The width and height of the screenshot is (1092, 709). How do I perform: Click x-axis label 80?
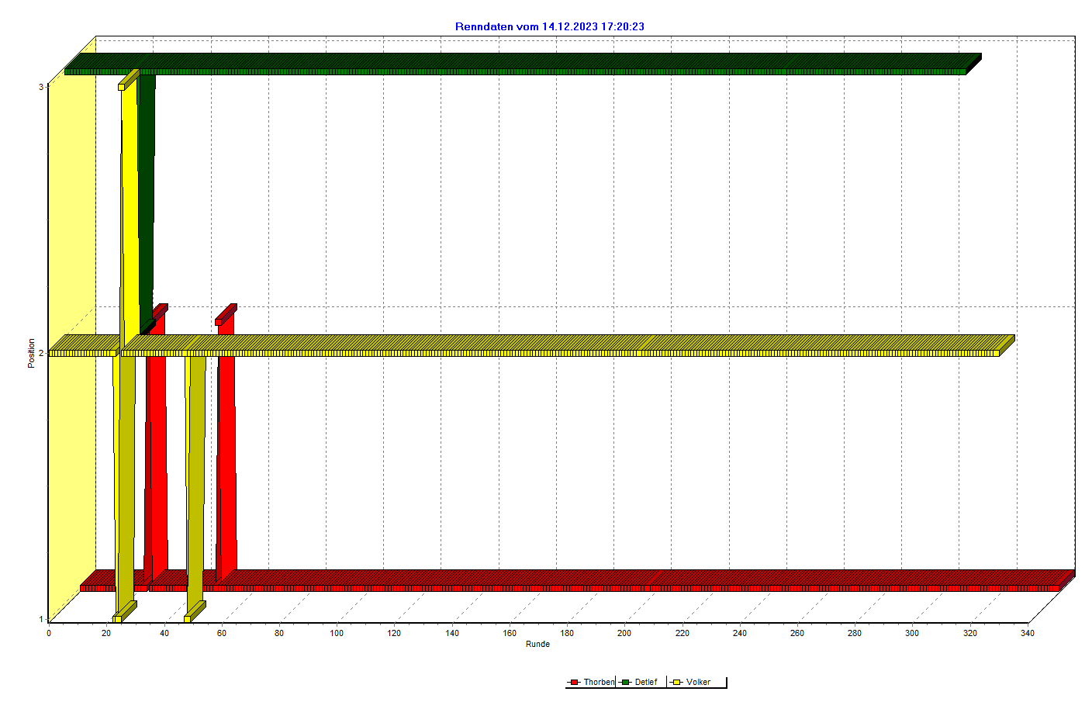pos(278,633)
